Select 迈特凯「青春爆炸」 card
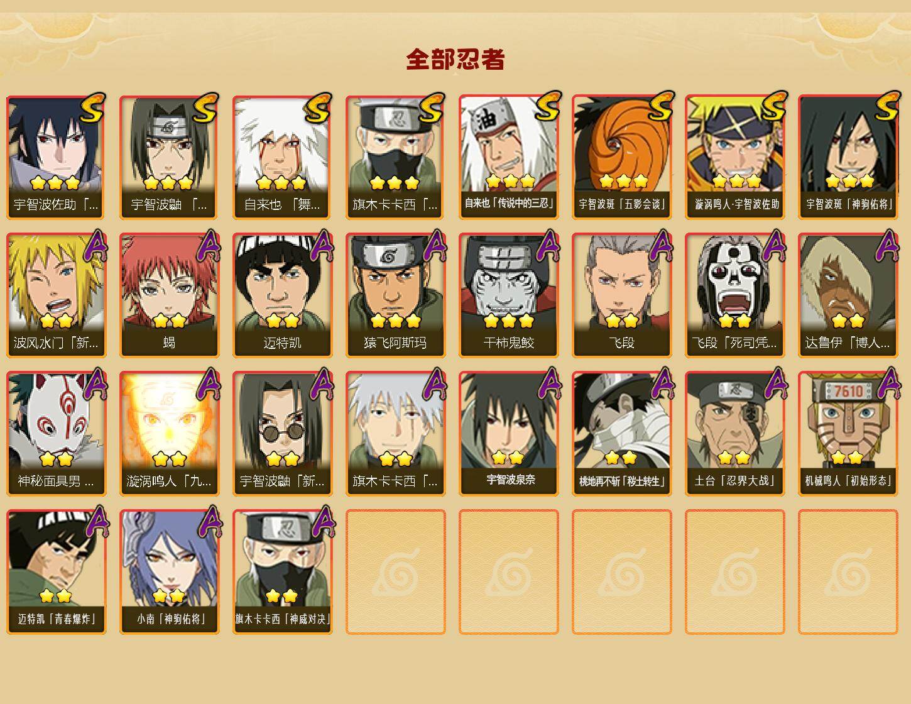The image size is (911, 704). (57, 571)
